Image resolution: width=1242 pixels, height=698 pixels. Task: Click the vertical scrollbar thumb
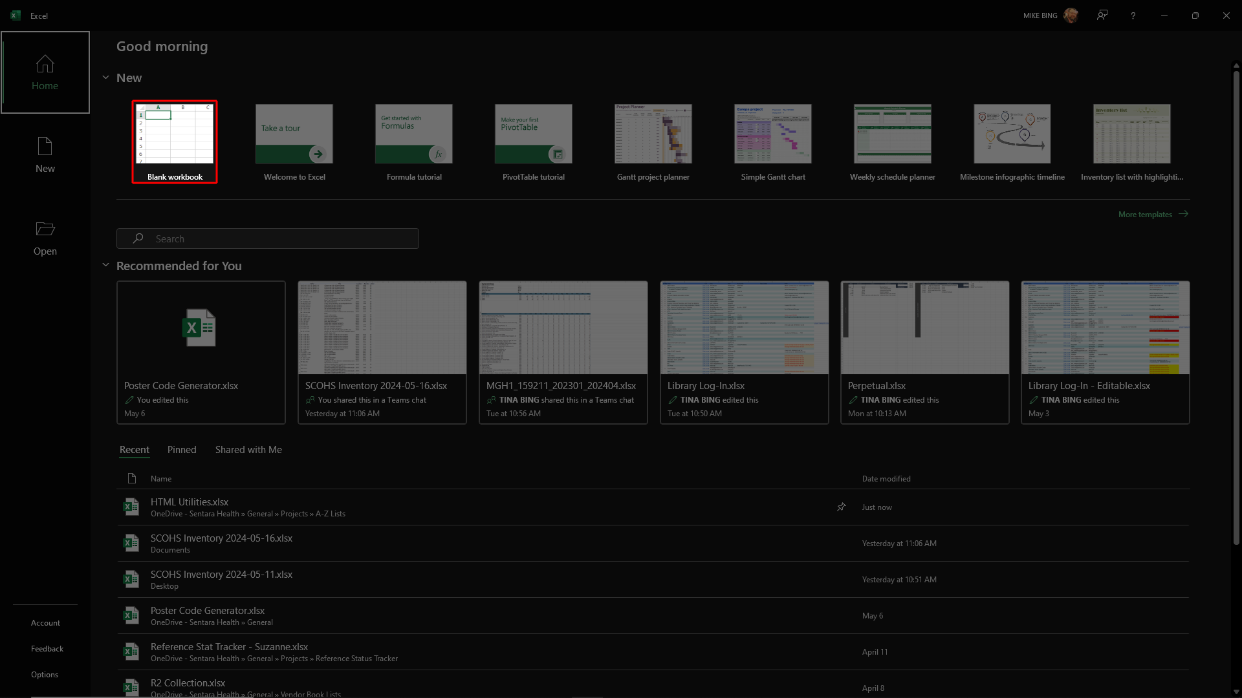1236,307
